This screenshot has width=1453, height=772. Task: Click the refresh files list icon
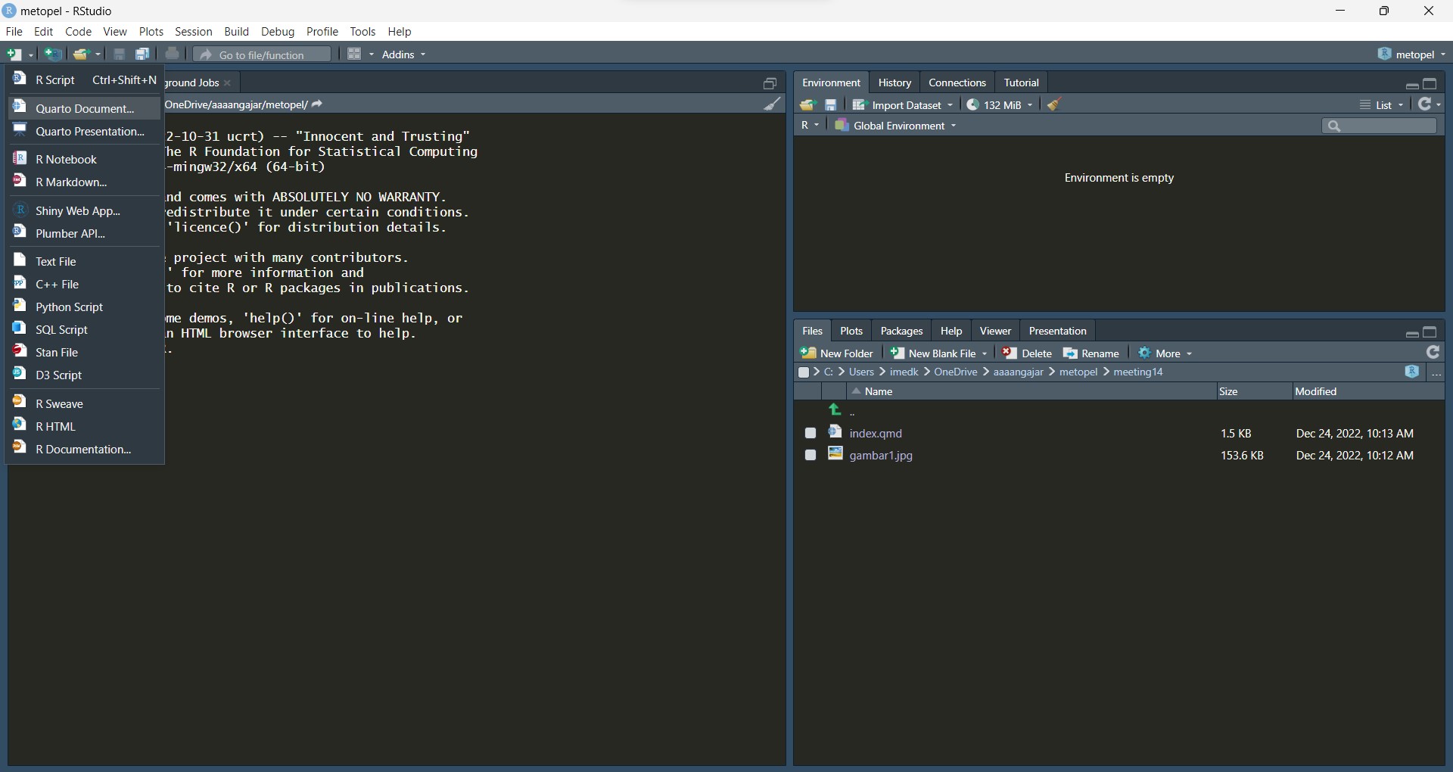click(x=1433, y=353)
